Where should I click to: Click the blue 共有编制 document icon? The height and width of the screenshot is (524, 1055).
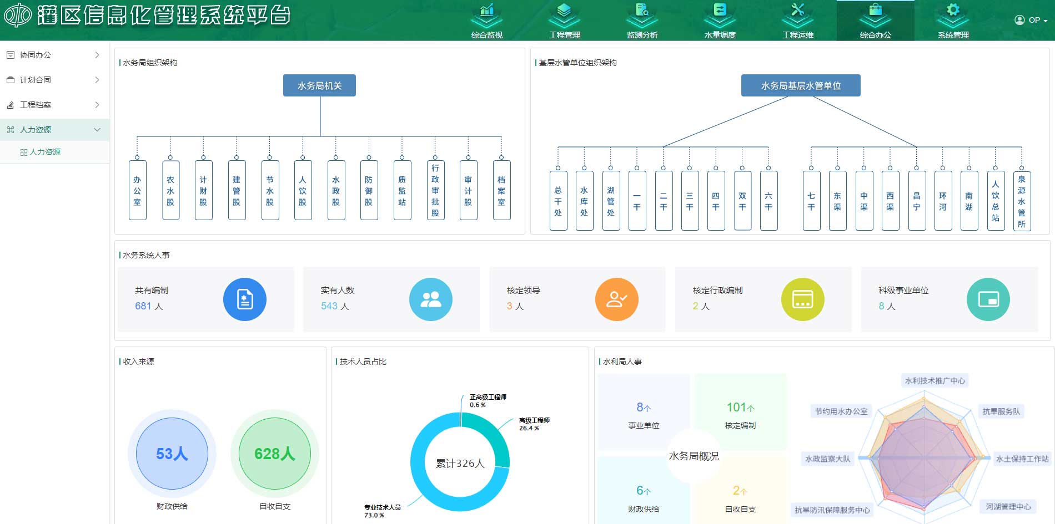pos(245,299)
